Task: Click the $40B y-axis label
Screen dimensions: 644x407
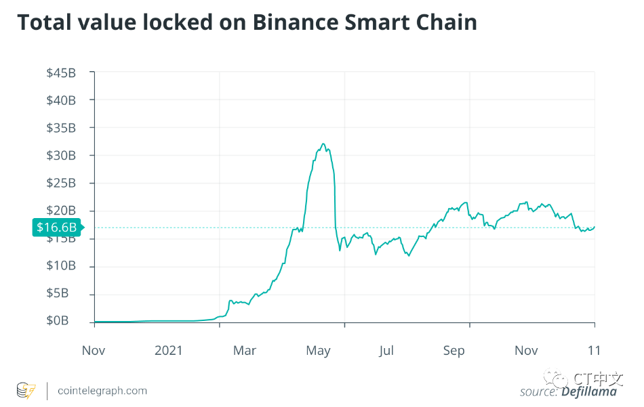Action: pyautogui.click(x=61, y=100)
